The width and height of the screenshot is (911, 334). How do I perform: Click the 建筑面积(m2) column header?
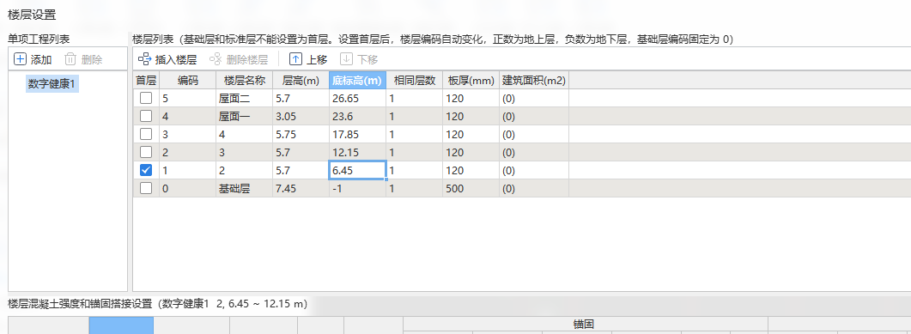534,80
